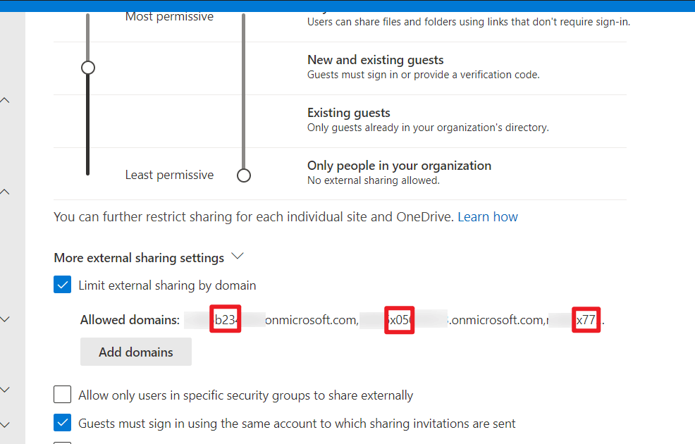Viewport: 695px width, 444px height.
Task: Click 'Only guests already in your organization's directory.'
Action: [428, 128]
